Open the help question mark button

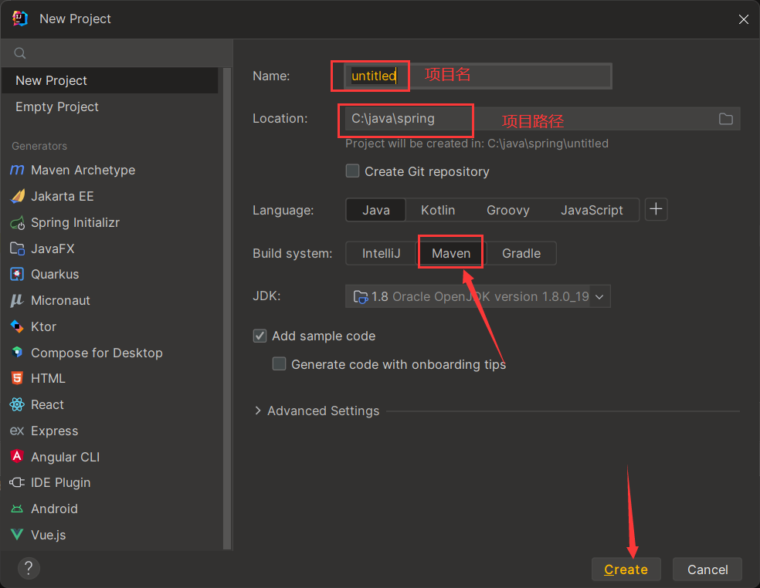click(x=29, y=568)
